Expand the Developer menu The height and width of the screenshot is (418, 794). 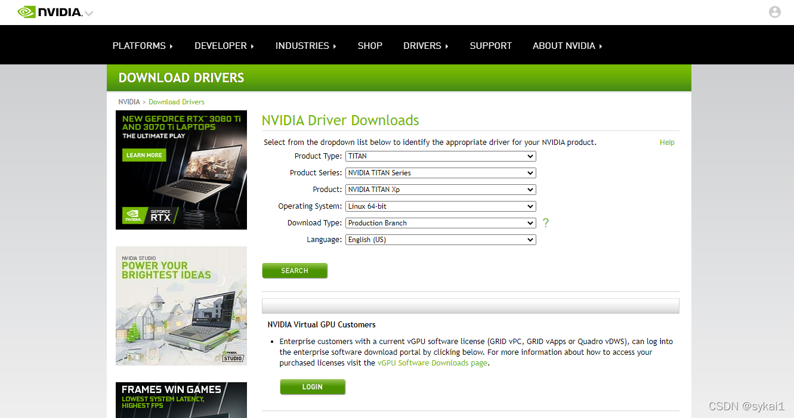[x=224, y=46]
